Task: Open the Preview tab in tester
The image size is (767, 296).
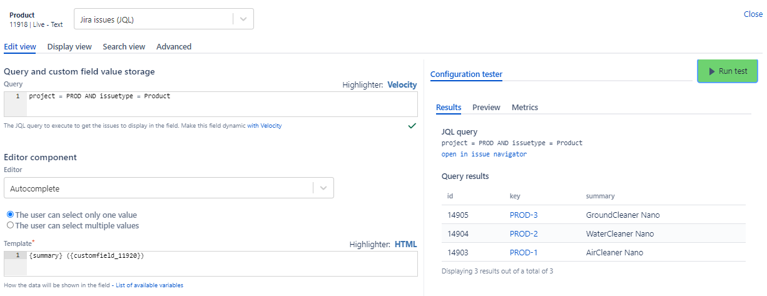Action: [x=486, y=108]
